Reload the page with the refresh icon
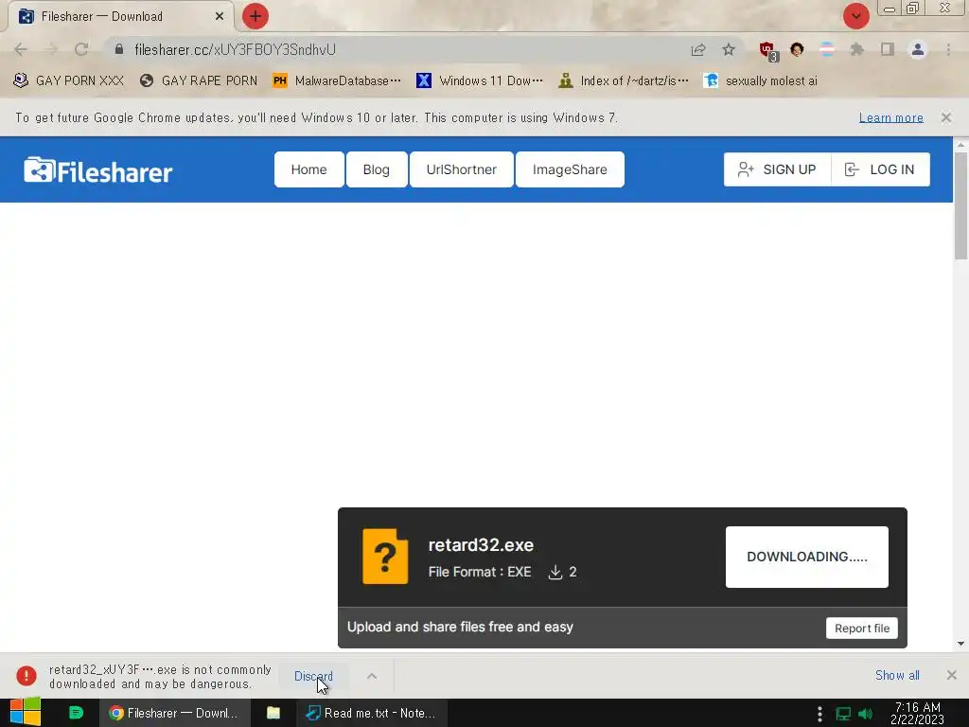 [81, 49]
